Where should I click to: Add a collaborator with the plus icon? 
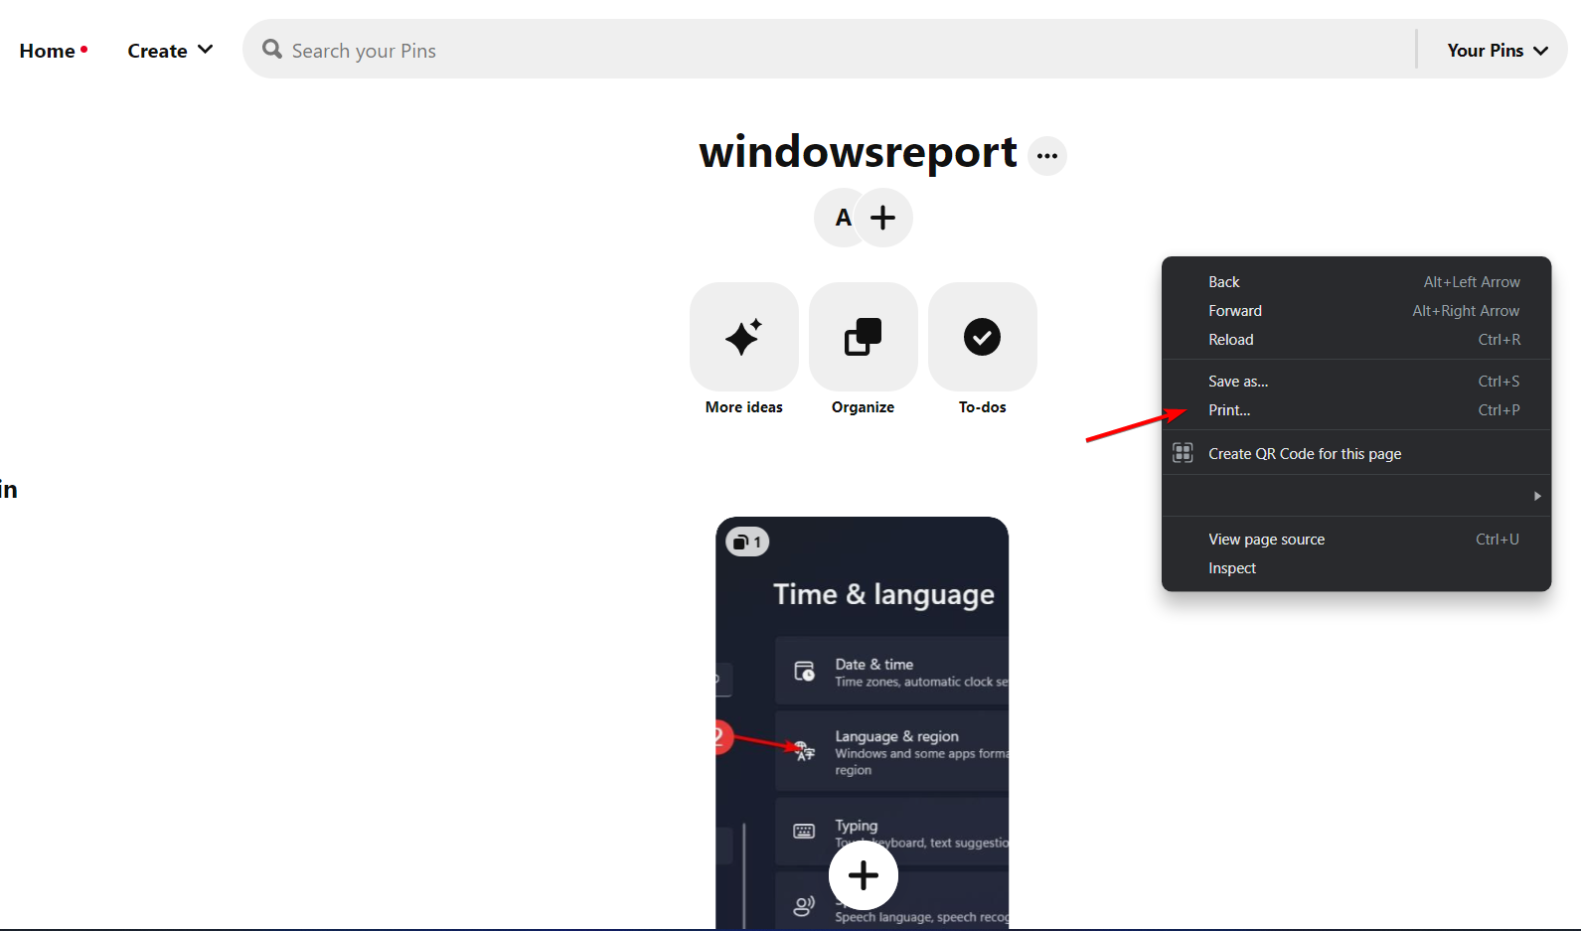[x=883, y=218]
